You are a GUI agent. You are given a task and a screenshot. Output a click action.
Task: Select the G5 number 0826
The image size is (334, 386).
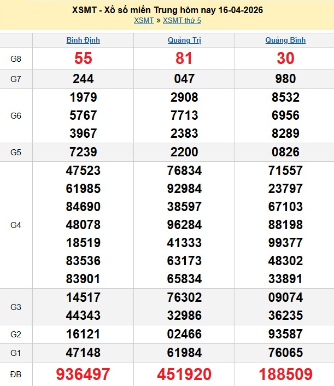click(x=285, y=152)
